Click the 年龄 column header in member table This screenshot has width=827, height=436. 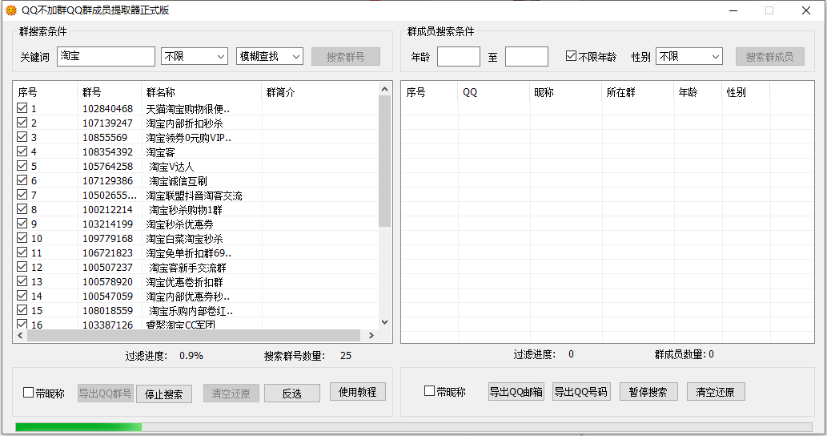[x=698, y=92]
